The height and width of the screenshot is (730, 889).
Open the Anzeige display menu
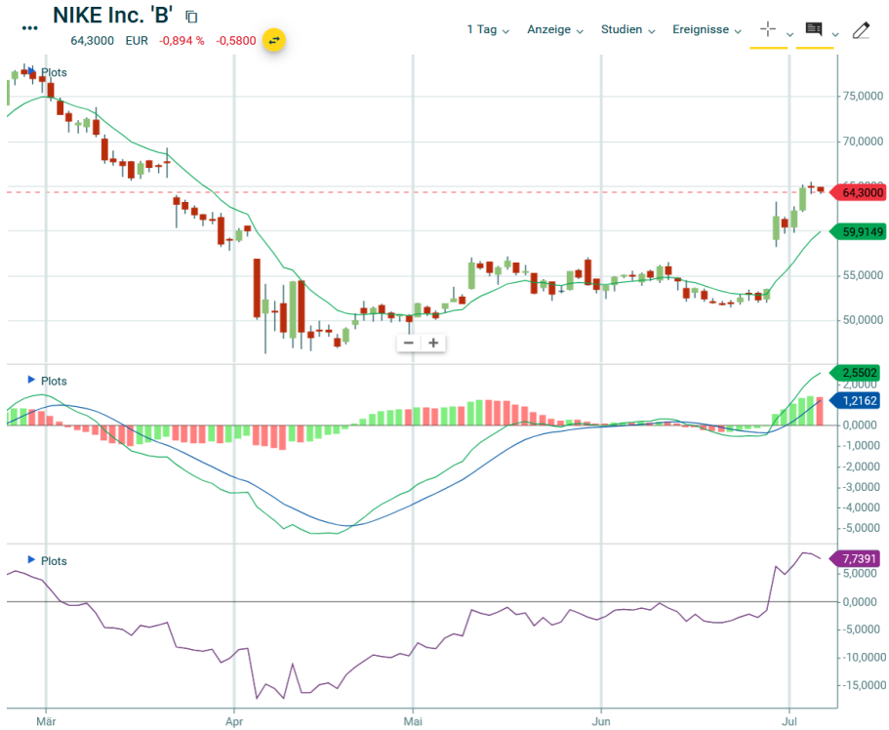[555, 29]
